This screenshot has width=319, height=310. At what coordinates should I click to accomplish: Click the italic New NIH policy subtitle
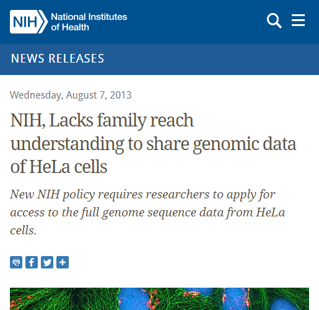147,212
